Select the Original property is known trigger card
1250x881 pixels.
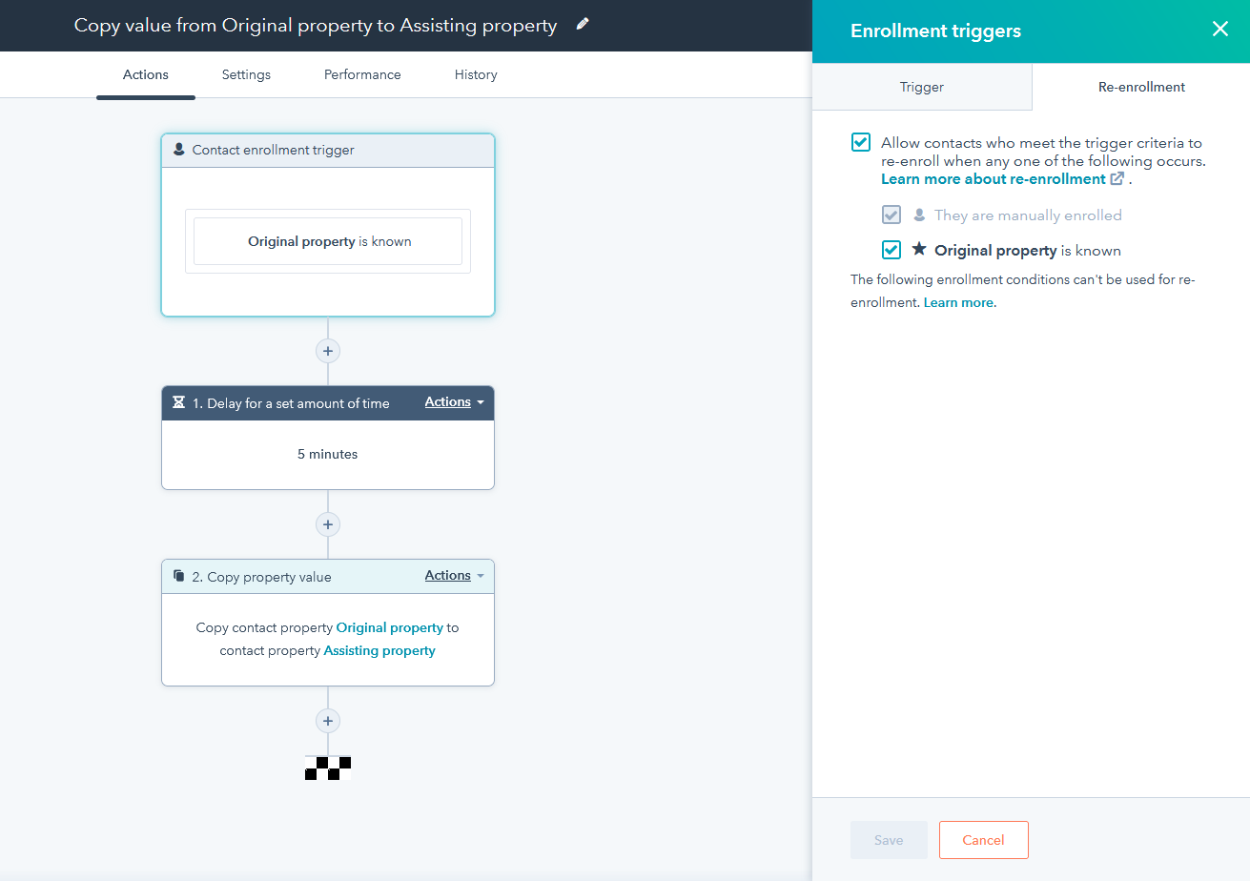[x=327, y=241]
